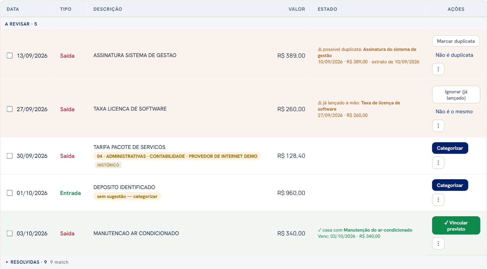The height and width of the screenshot is (269, 487).
Task: Click the R$ 389,00 value cell
Action: (291, 56)
